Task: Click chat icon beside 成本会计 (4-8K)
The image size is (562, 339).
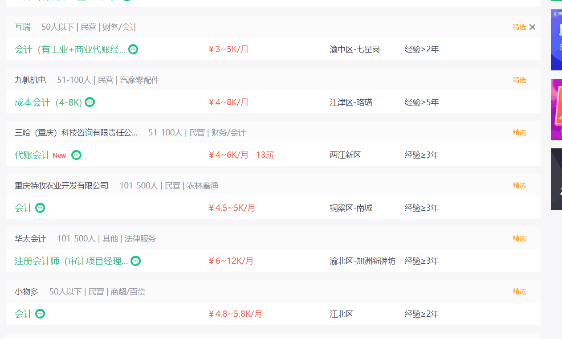Action: click(90, 102)
